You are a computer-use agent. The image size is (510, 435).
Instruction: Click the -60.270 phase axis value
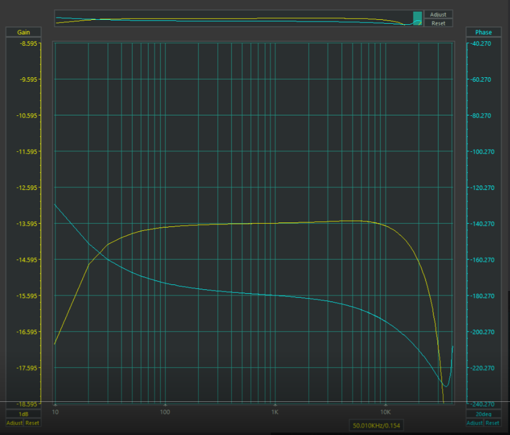(x=480, y=79)
